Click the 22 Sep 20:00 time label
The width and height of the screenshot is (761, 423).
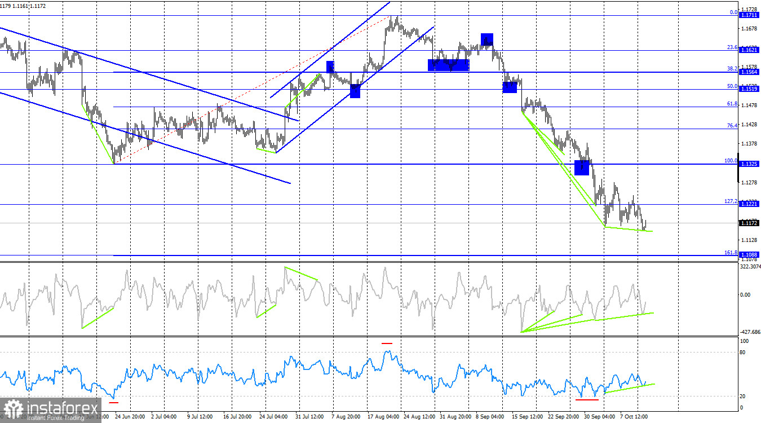(564, 417)
